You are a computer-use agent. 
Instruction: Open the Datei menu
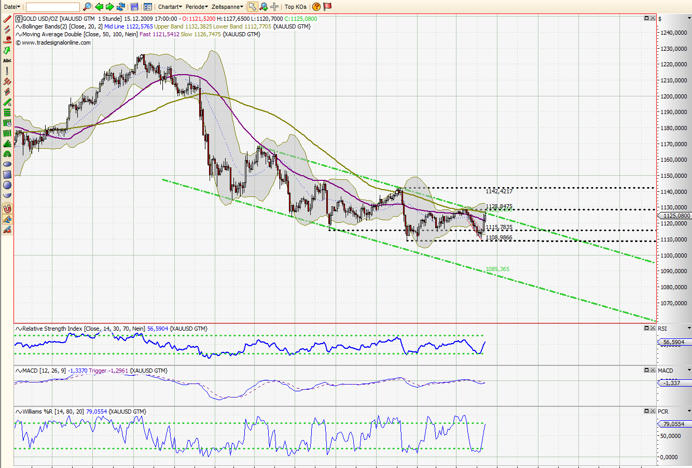coord(12,7)
